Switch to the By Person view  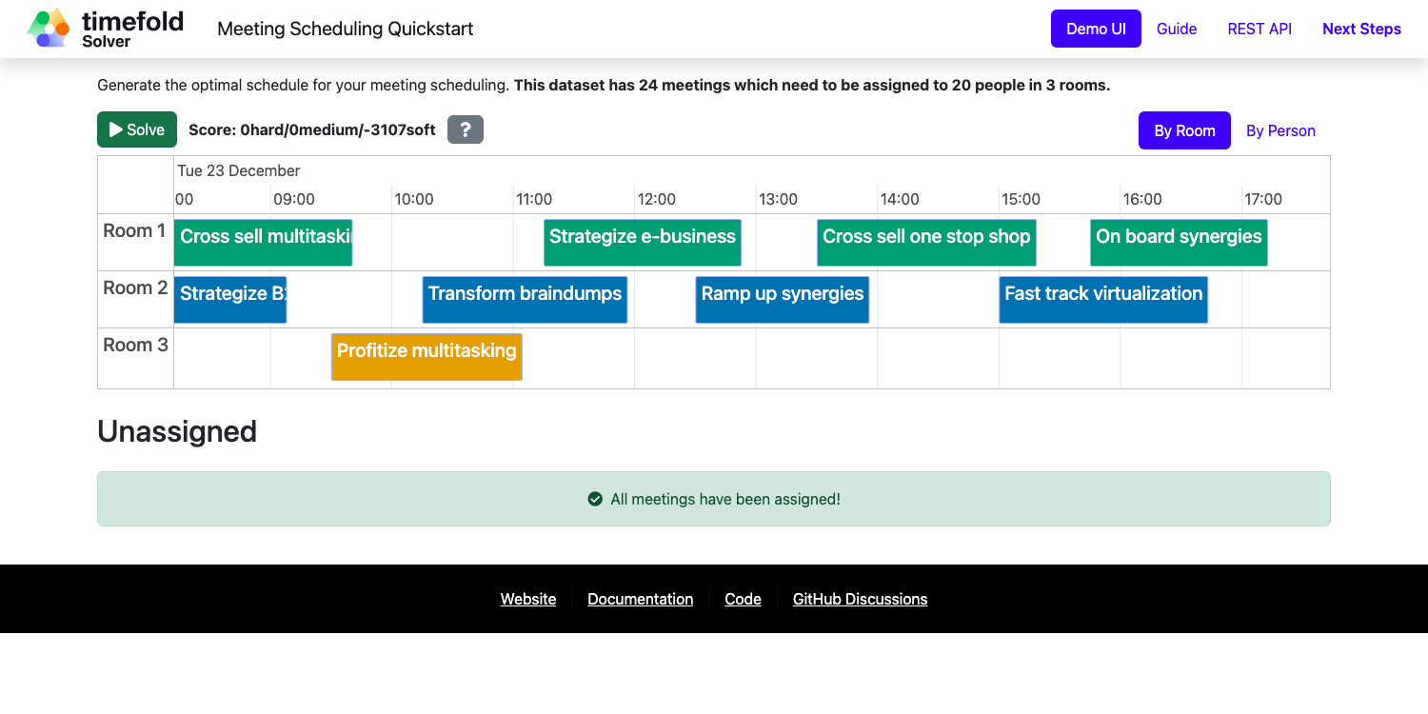coord(1280,130)
